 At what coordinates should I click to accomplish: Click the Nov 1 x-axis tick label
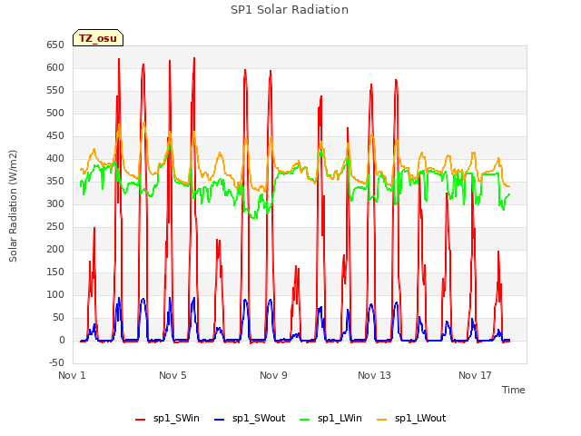point(72,375)
